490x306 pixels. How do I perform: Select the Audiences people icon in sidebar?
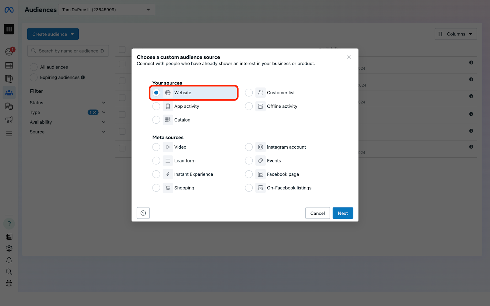coord(9,92)
